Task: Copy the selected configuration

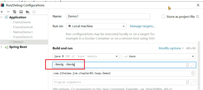Action: 15,12
